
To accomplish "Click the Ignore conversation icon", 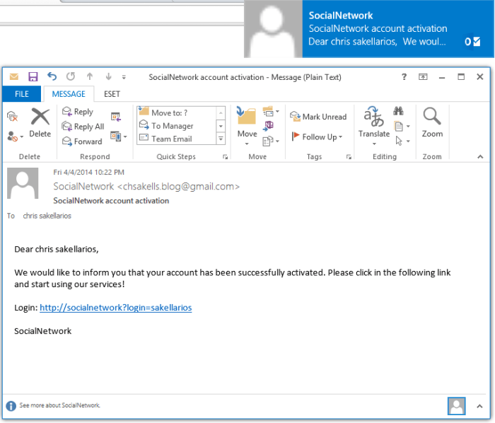I will tap(12, 117).
